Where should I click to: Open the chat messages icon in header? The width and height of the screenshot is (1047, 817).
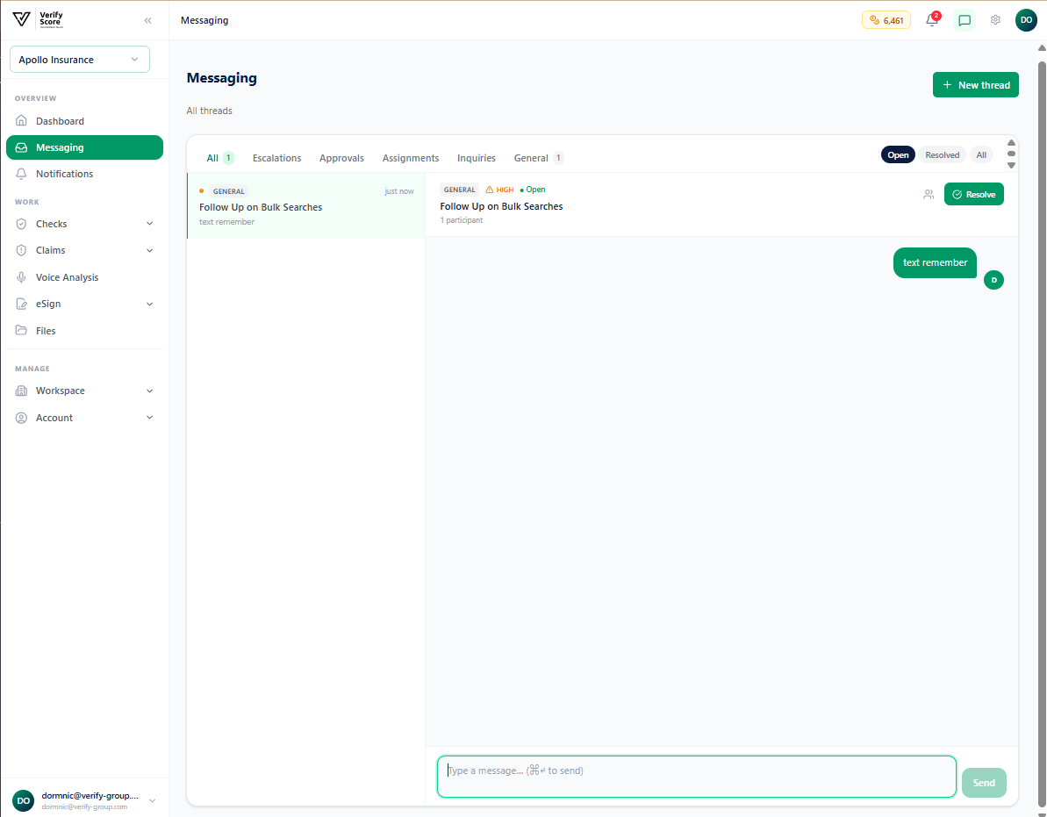965,20
